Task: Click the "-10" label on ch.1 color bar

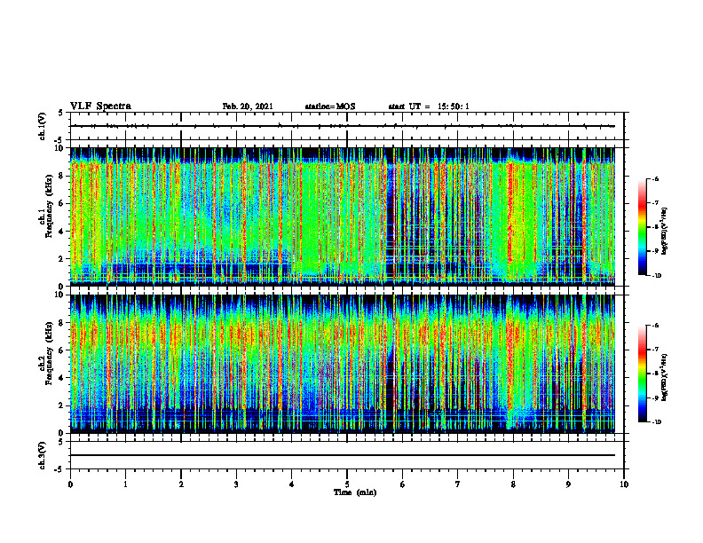Action: 656,276
